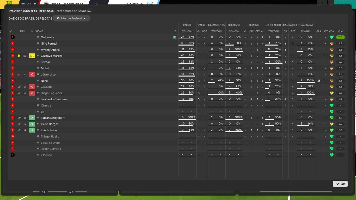
Task: Click the person icon beside Myenty Abena
Action: 38,50
